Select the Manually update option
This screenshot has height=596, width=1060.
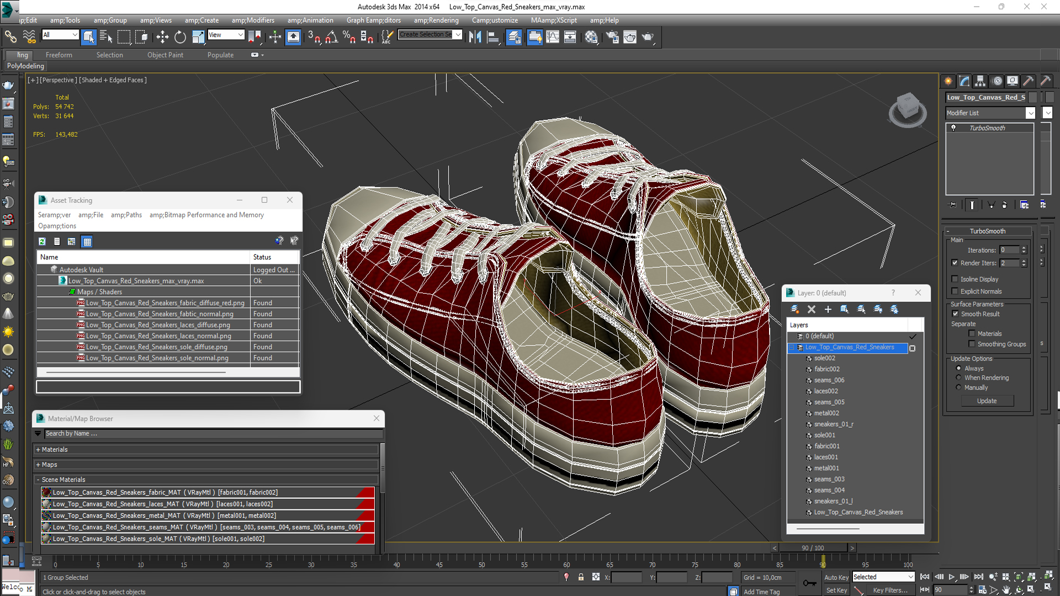pyautogui.click(x=958, y=387)
